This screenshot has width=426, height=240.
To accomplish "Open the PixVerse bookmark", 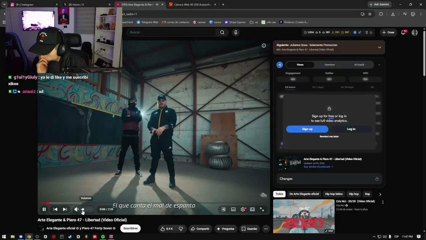I will point(294,22).
